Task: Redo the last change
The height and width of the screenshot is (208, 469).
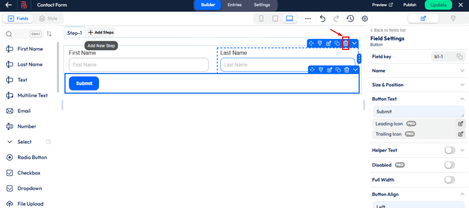Action: coord(336,18)
